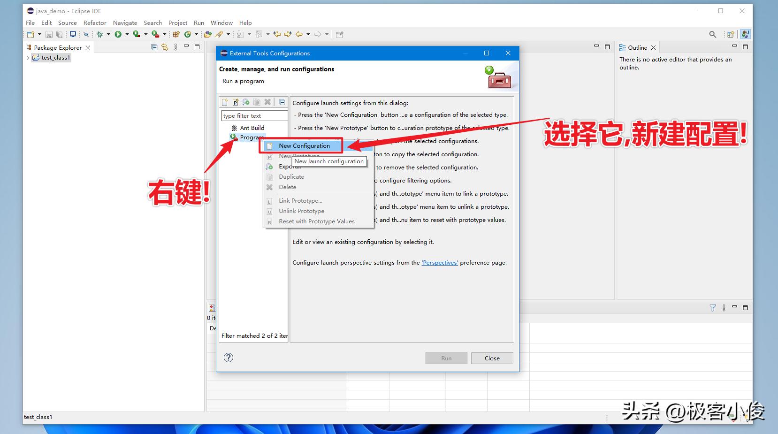The height and width of the screenshot is (434, 778).
Task: Open the Export launch configurations icon
Action: coord(246,102)
